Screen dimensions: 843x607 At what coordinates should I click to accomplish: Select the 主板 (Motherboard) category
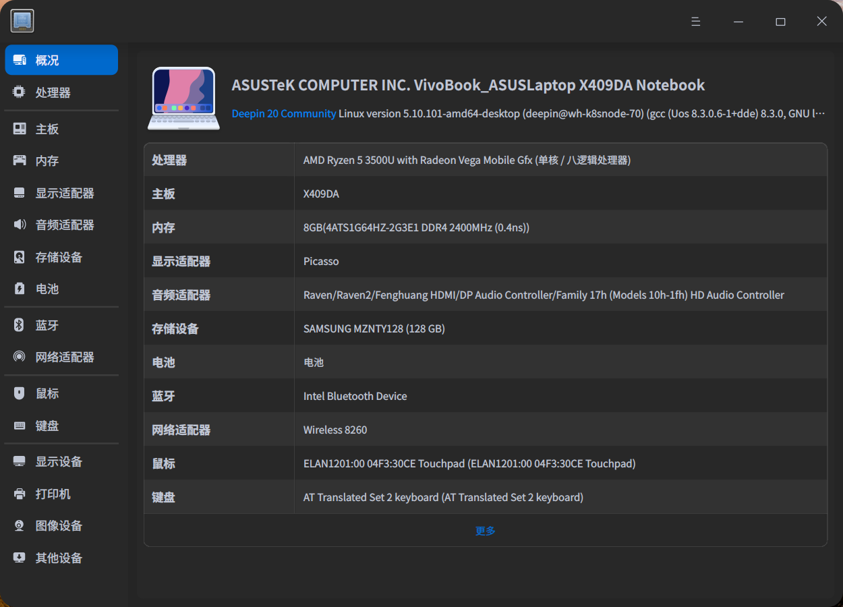coord(47,128)
